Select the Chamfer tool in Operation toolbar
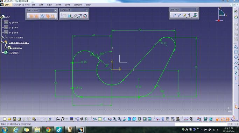This screenshot has width=239, height=133. pos(180,15)
